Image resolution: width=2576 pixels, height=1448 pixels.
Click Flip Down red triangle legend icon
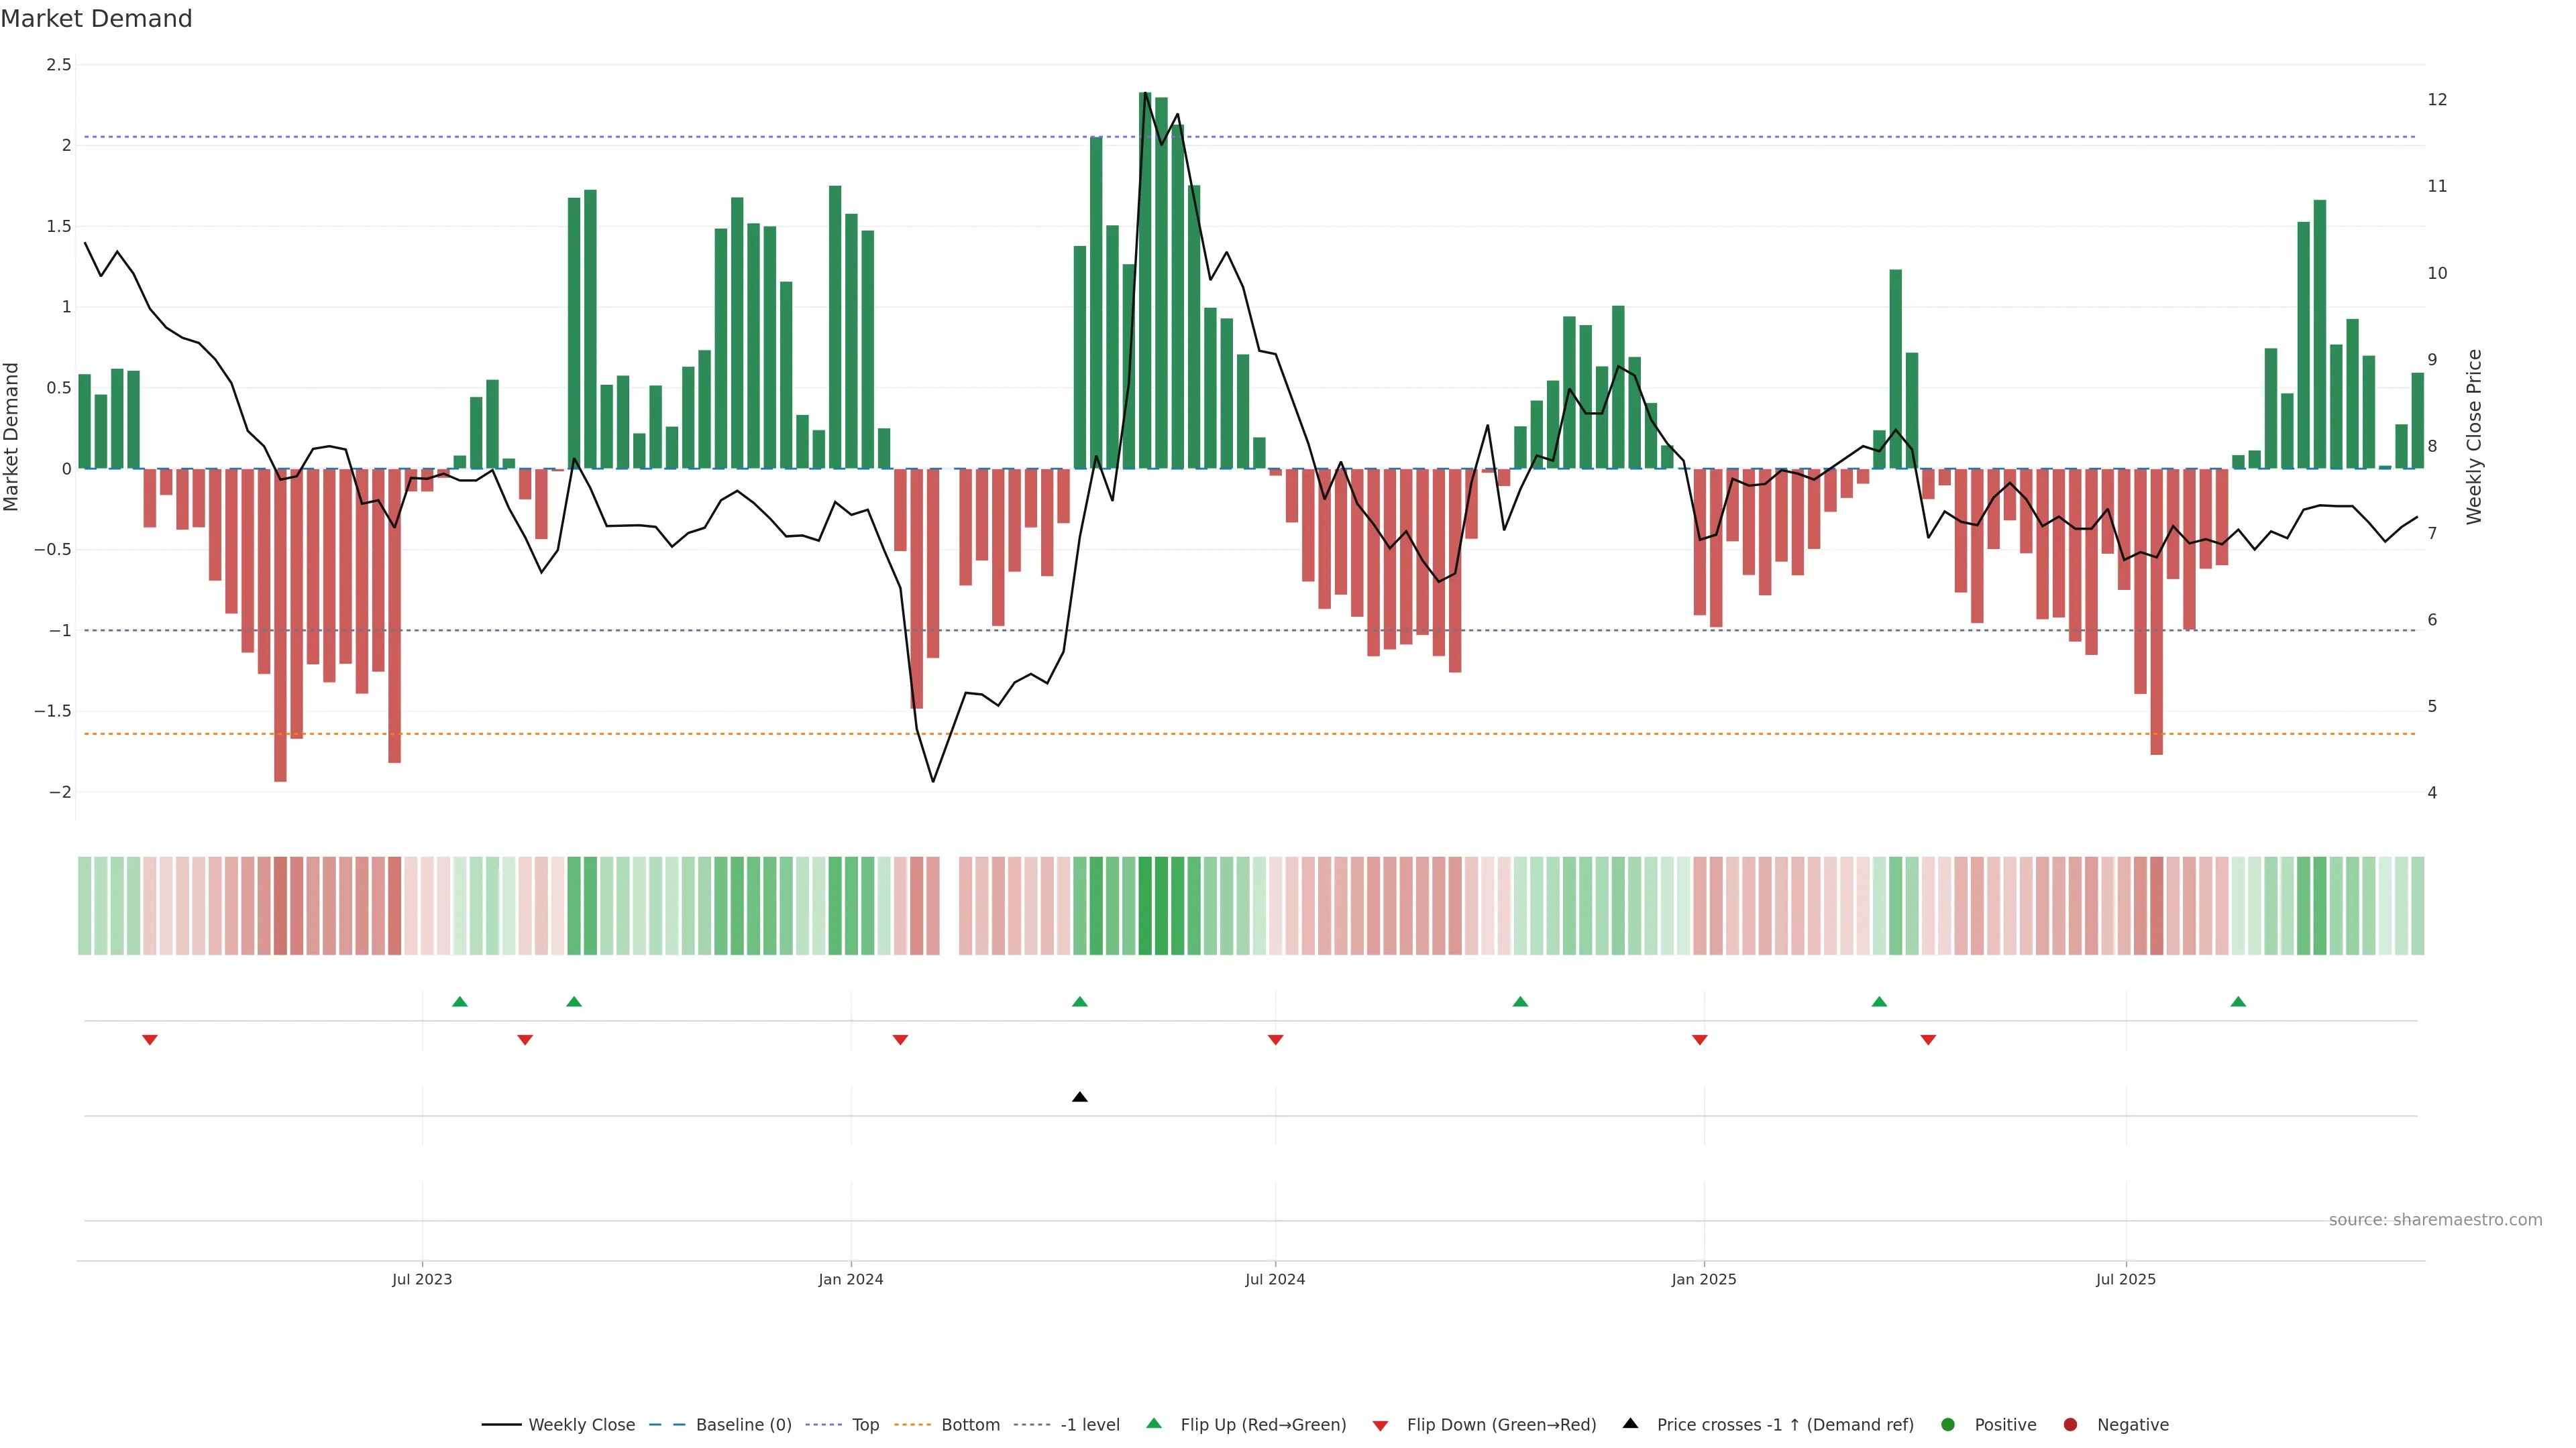(1380, 1426)
